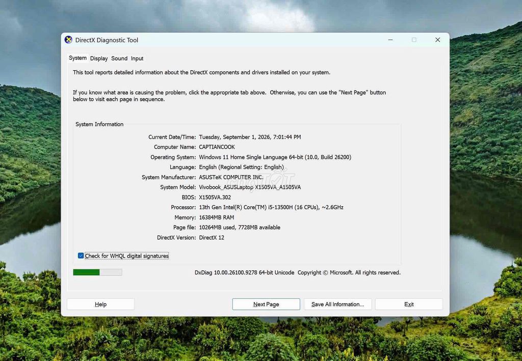
Task: Click the Vivobook_ASUSLaptop system model value
Action: tap(250, 187)
